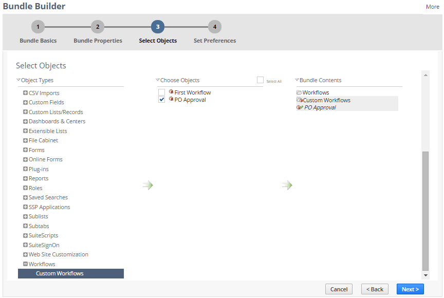Open the Set Preferences step

pos(215,27)
